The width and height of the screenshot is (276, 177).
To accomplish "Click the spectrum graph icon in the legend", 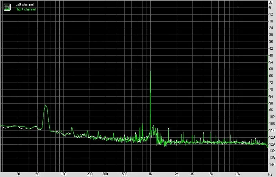I will 7,7.
